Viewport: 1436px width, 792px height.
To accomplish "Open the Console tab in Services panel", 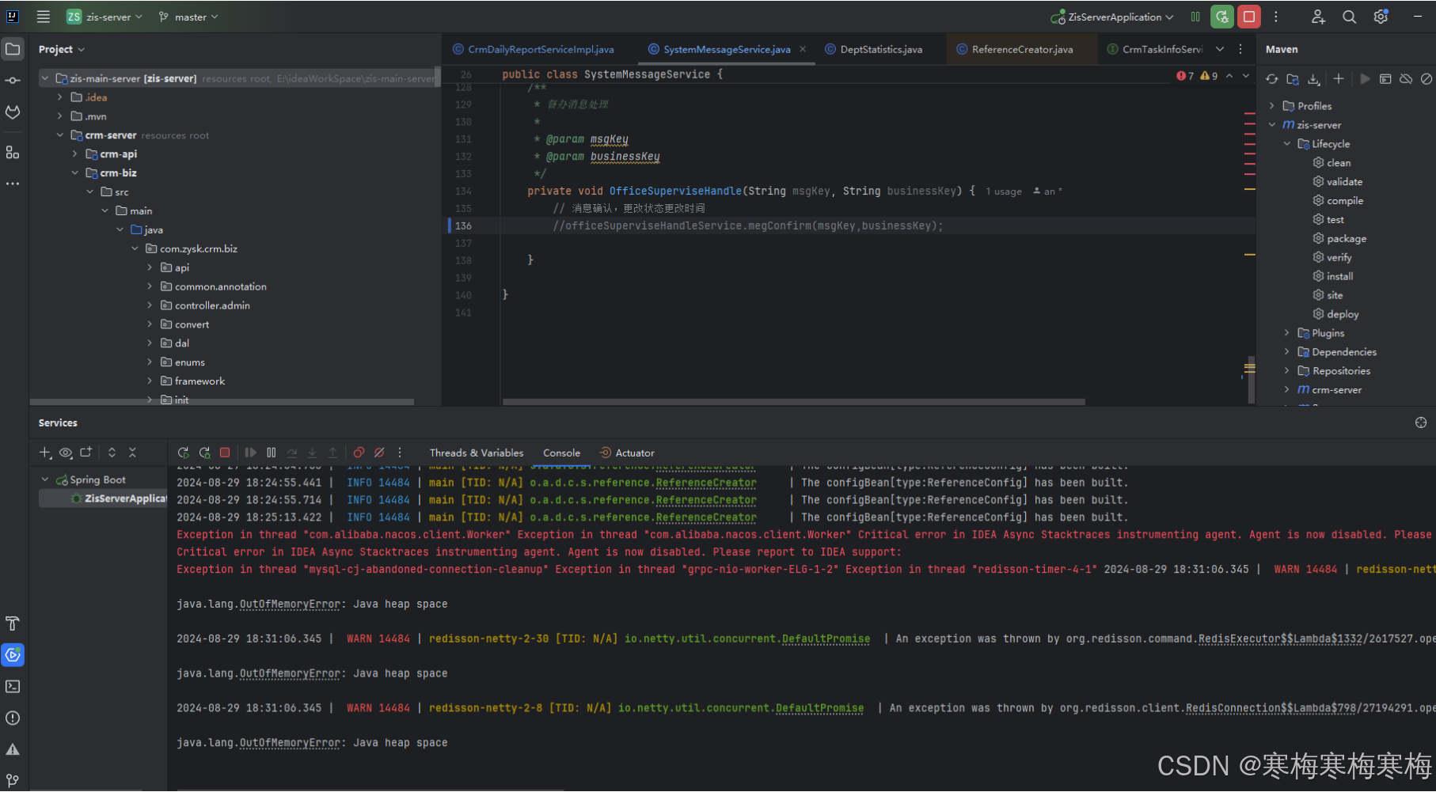I will click(x=561, y=453).
